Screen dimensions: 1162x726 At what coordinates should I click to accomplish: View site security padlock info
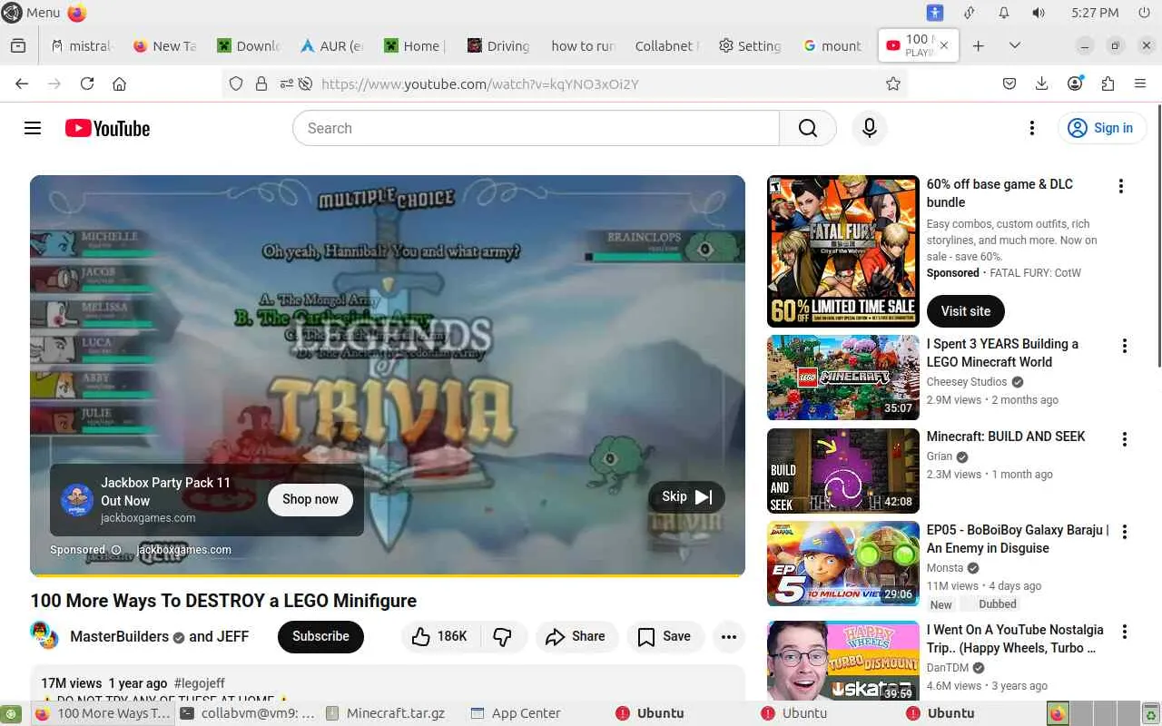click(x=261, y=83)
